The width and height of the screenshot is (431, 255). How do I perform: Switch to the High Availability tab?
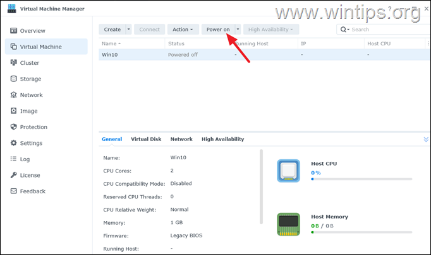[x=222, y=139]
